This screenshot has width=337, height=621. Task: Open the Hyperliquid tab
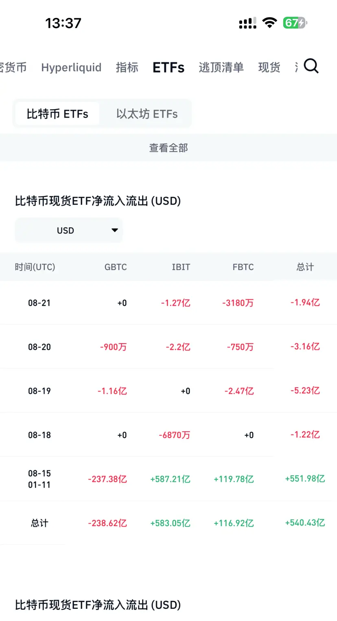pos(71,67)
